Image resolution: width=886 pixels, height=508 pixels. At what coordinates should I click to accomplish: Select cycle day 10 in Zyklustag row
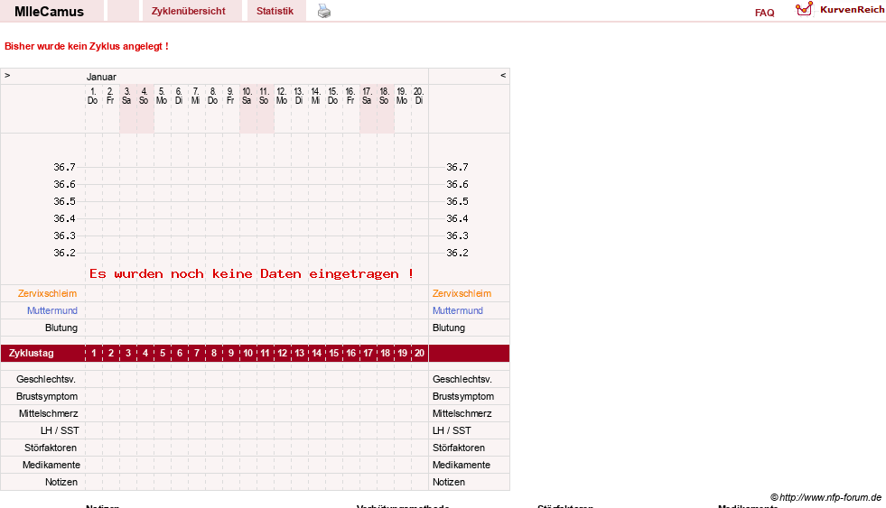(248, 354)
